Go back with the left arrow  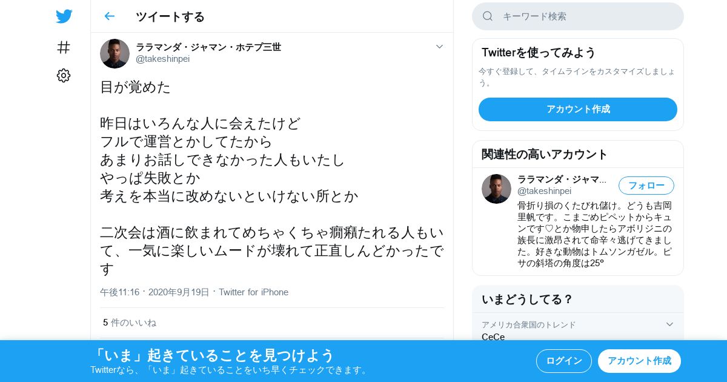[x=109, y=16]
